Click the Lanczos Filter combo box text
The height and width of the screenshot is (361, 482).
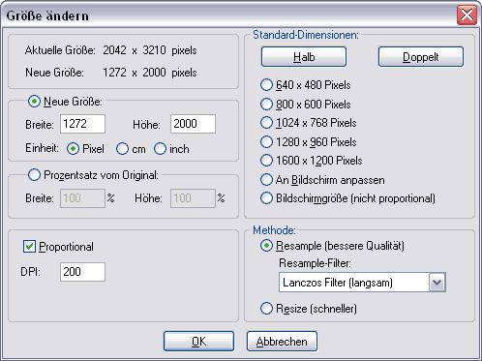coord(338,283)
